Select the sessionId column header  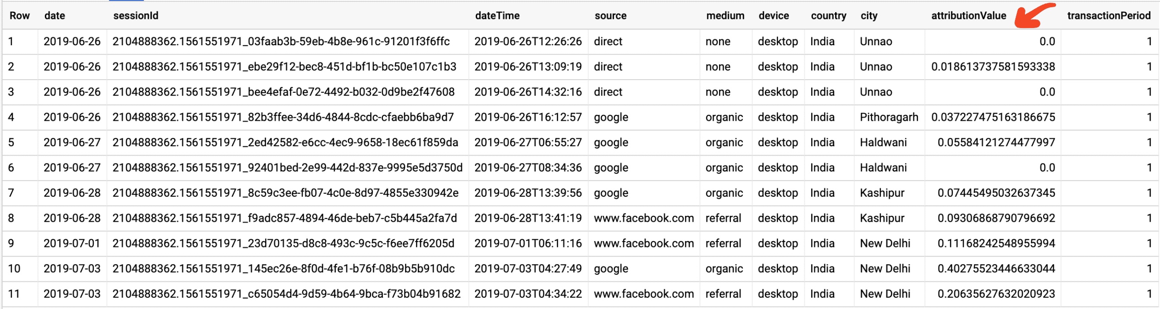point(135,16)
